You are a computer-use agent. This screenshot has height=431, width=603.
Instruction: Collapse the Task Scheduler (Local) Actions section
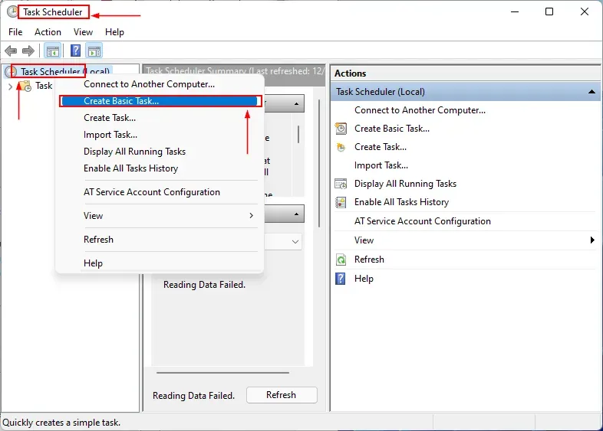[x=591, y=92]
